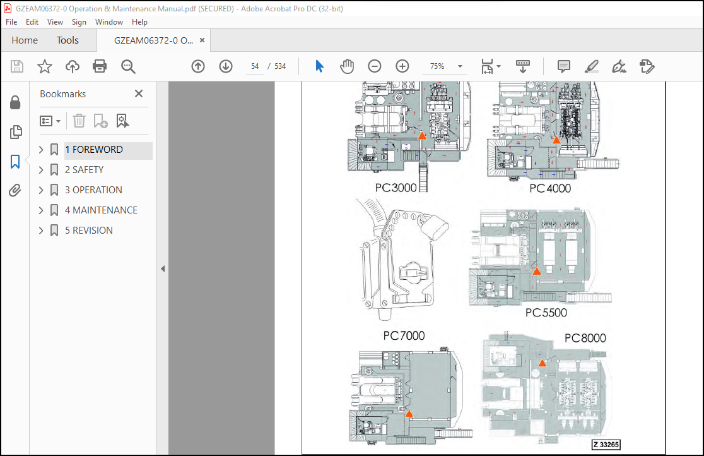Switch to the Tools tab
Viewport: 704px width, 456px height.
pos(67,40)
